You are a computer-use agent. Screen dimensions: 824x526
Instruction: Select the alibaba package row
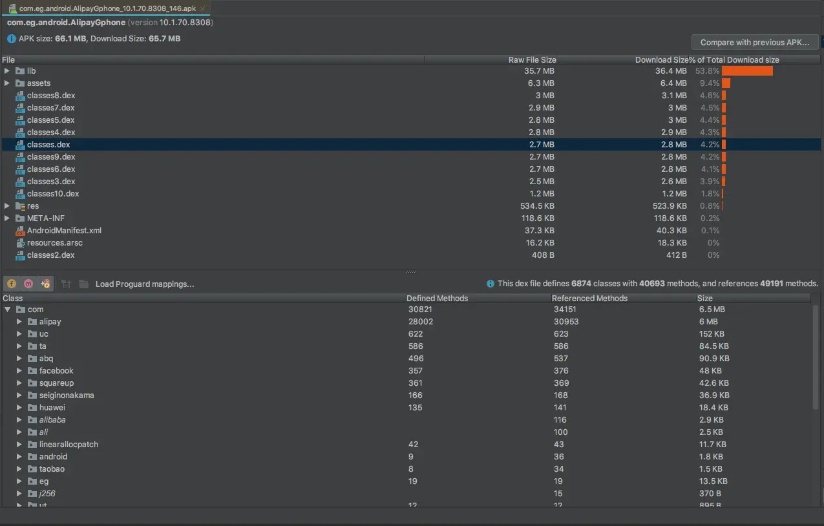pyautogui.click(x=406, y=420)
